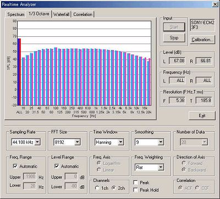
Task: Select CCF correlation option
Action: tap(197, 188)
